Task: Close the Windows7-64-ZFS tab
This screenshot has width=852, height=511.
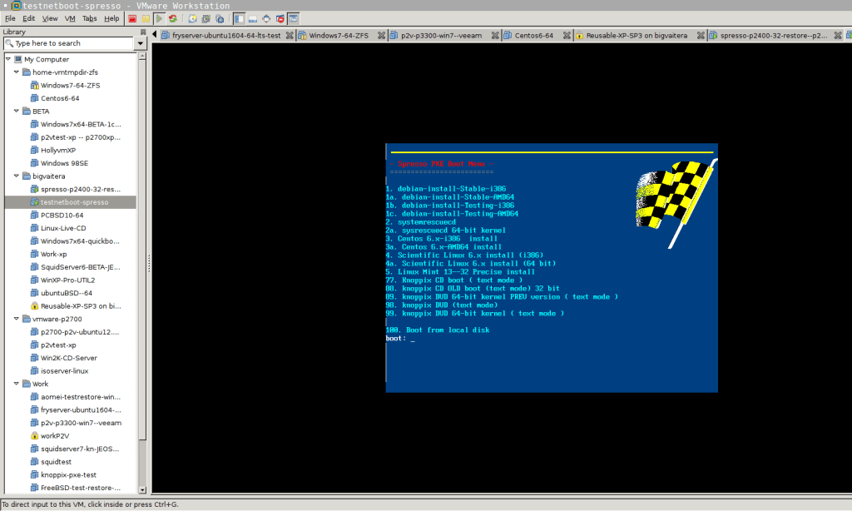Action: [x=381, y=35]
